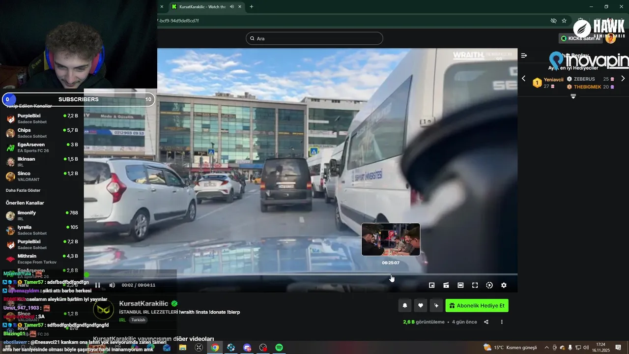Follow channel with heart button
Image resolution: width=629 pixels, height=354 pixels.
420,305
